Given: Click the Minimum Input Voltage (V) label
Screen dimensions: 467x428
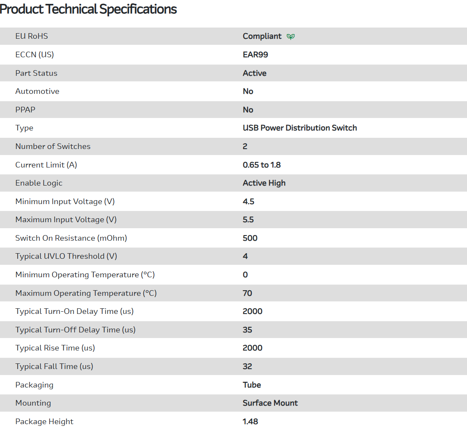Looking at the screenshot, I should point(65,202).
